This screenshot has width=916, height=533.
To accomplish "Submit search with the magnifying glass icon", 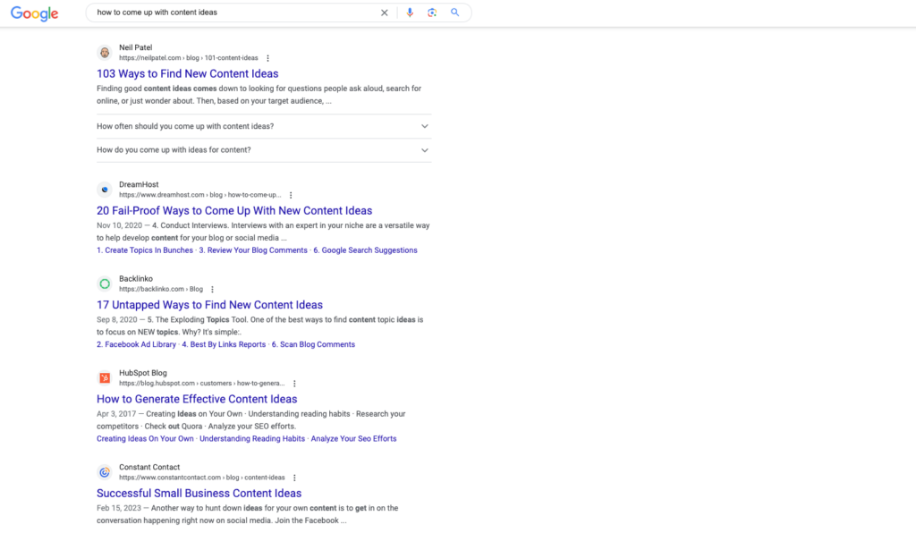I will click(x=454, y=13).
